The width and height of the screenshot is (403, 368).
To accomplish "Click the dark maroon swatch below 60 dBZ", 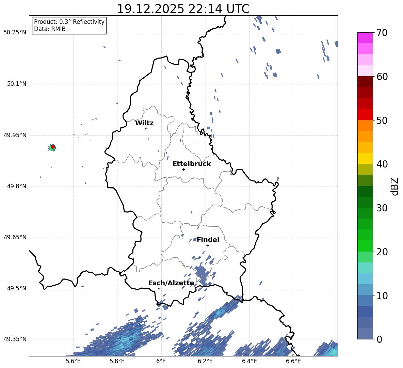I will click(x=365, y=82).
